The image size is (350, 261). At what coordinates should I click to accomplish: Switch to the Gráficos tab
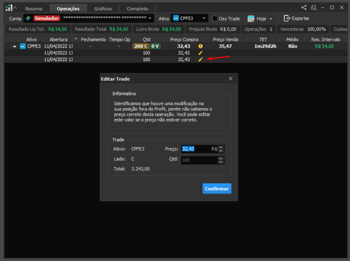click(103, 9)
